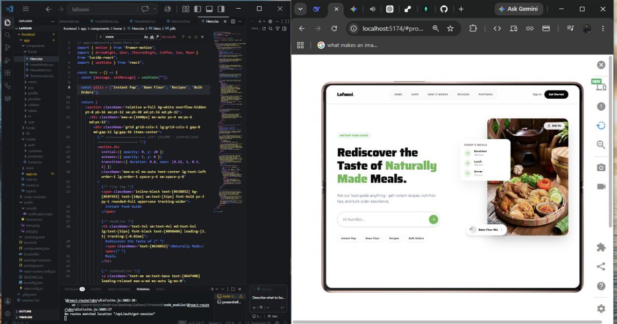This screenshot has width=617, height=324.
Task: Click the Instant Pap pill on Lafooni page
Action: click(x=349, y=238)
